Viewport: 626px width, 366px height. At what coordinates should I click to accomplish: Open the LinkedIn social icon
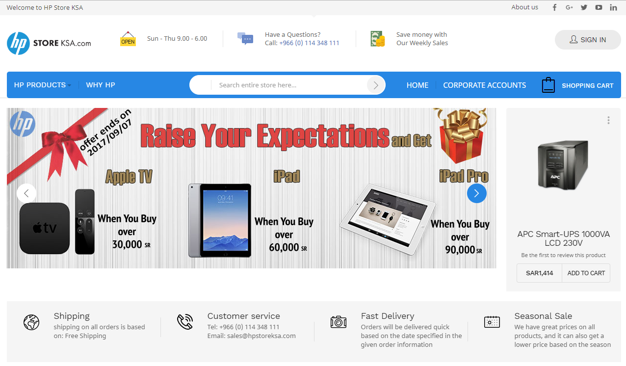tap(613, 7)
